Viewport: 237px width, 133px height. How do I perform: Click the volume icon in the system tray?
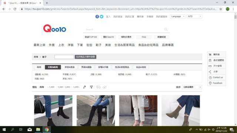tap(209, 130)
